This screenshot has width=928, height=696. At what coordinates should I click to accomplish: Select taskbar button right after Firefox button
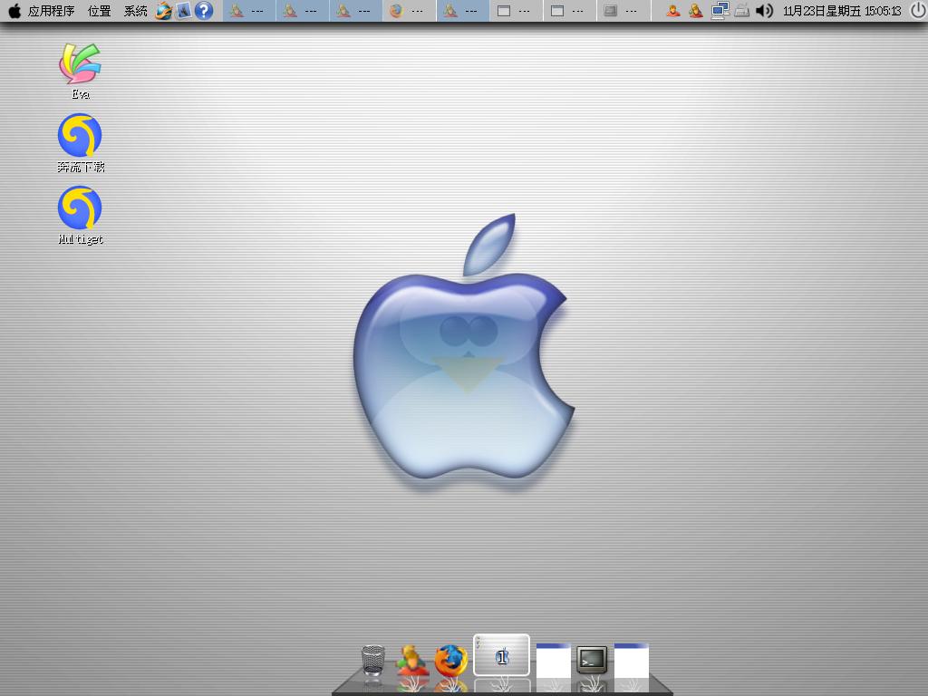click(463, 11)
